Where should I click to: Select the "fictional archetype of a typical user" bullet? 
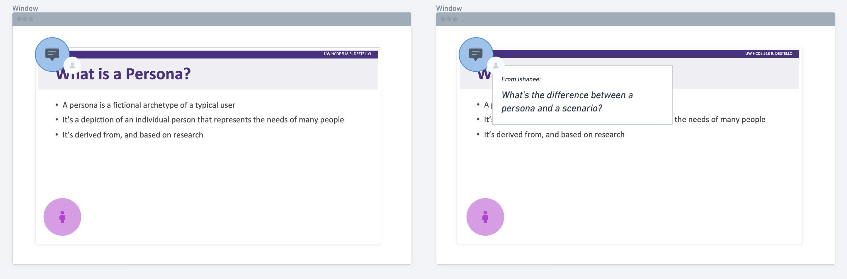[x=149, y=105]
